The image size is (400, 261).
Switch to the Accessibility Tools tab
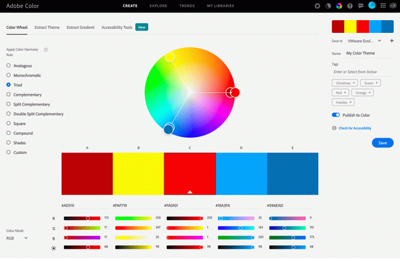pyautogui.click(x=117, y=27)
